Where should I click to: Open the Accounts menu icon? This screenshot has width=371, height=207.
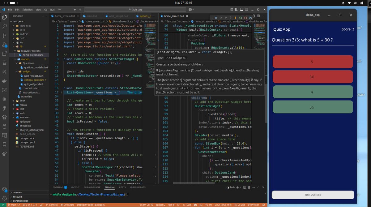pyautogui.click(x=5, y=189)
